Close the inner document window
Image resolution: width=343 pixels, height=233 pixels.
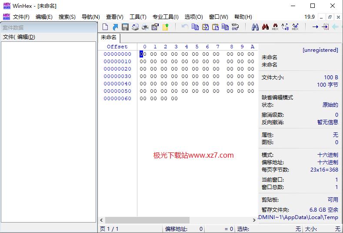click(338, 17)
